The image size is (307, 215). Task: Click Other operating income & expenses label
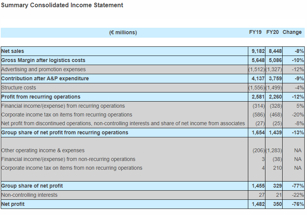click(43, 150)
